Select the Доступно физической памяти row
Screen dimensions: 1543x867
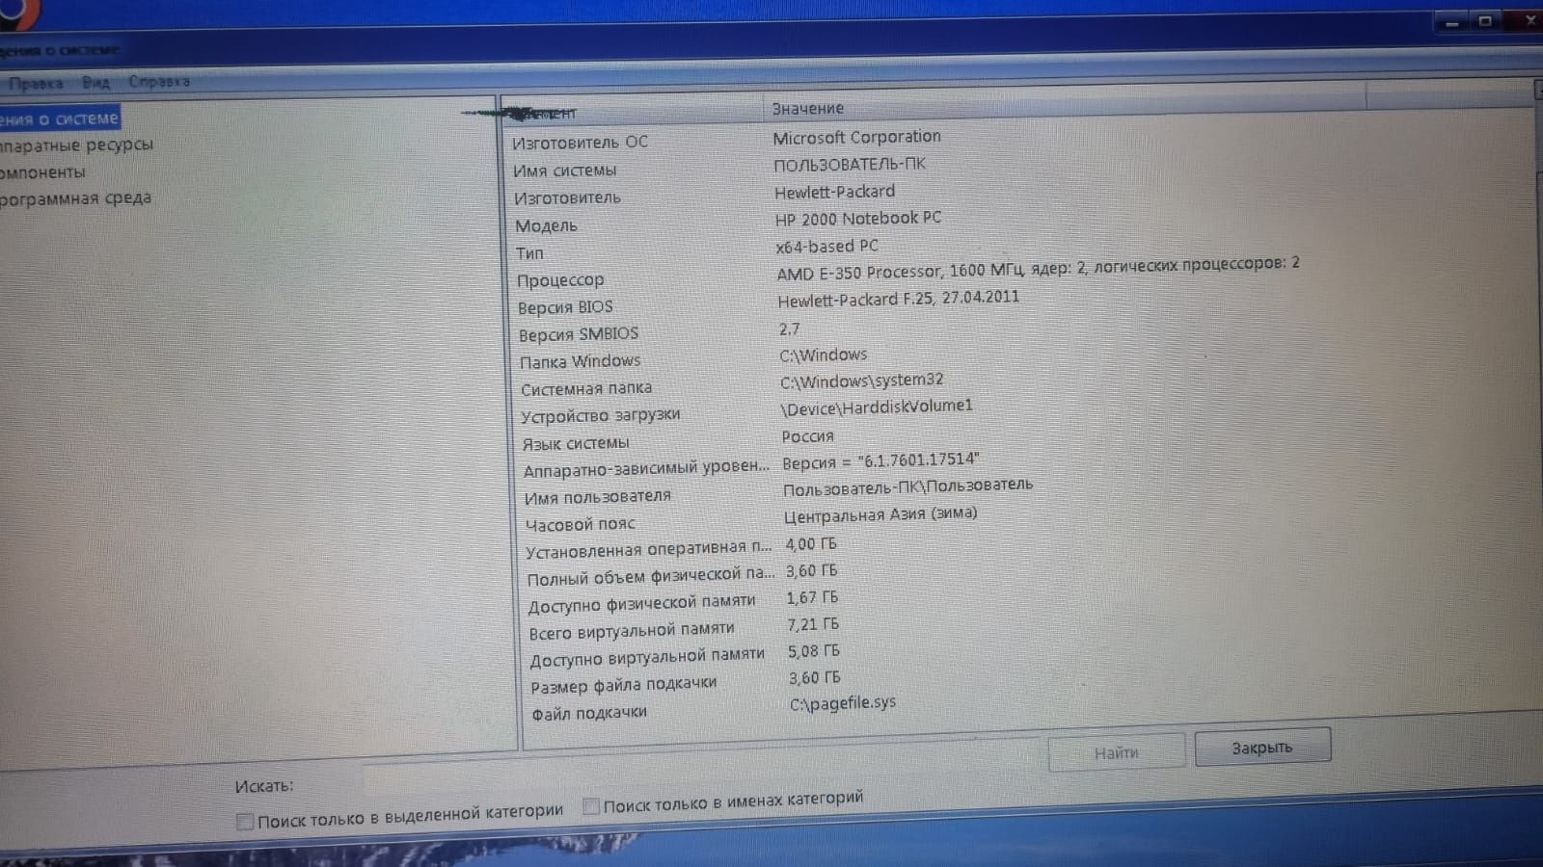click(x=641, y=603)
